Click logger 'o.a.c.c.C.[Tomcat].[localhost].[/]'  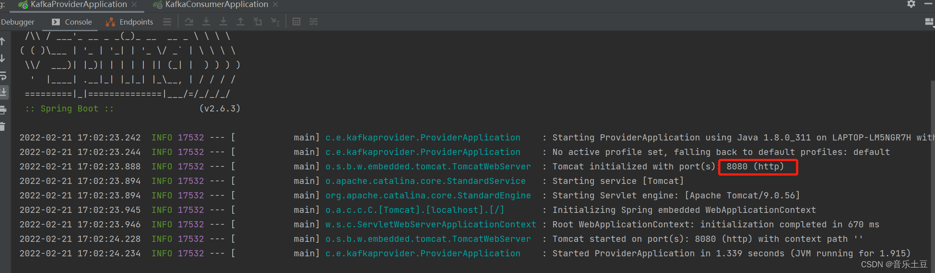(415, 210)
